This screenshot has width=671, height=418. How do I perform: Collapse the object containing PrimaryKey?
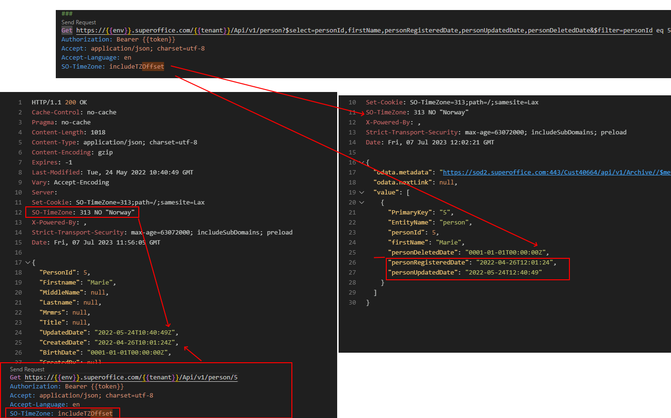[361, 203]
